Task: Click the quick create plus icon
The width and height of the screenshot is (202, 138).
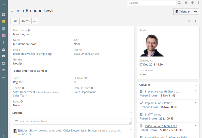Action: click(x=192, y=3)
